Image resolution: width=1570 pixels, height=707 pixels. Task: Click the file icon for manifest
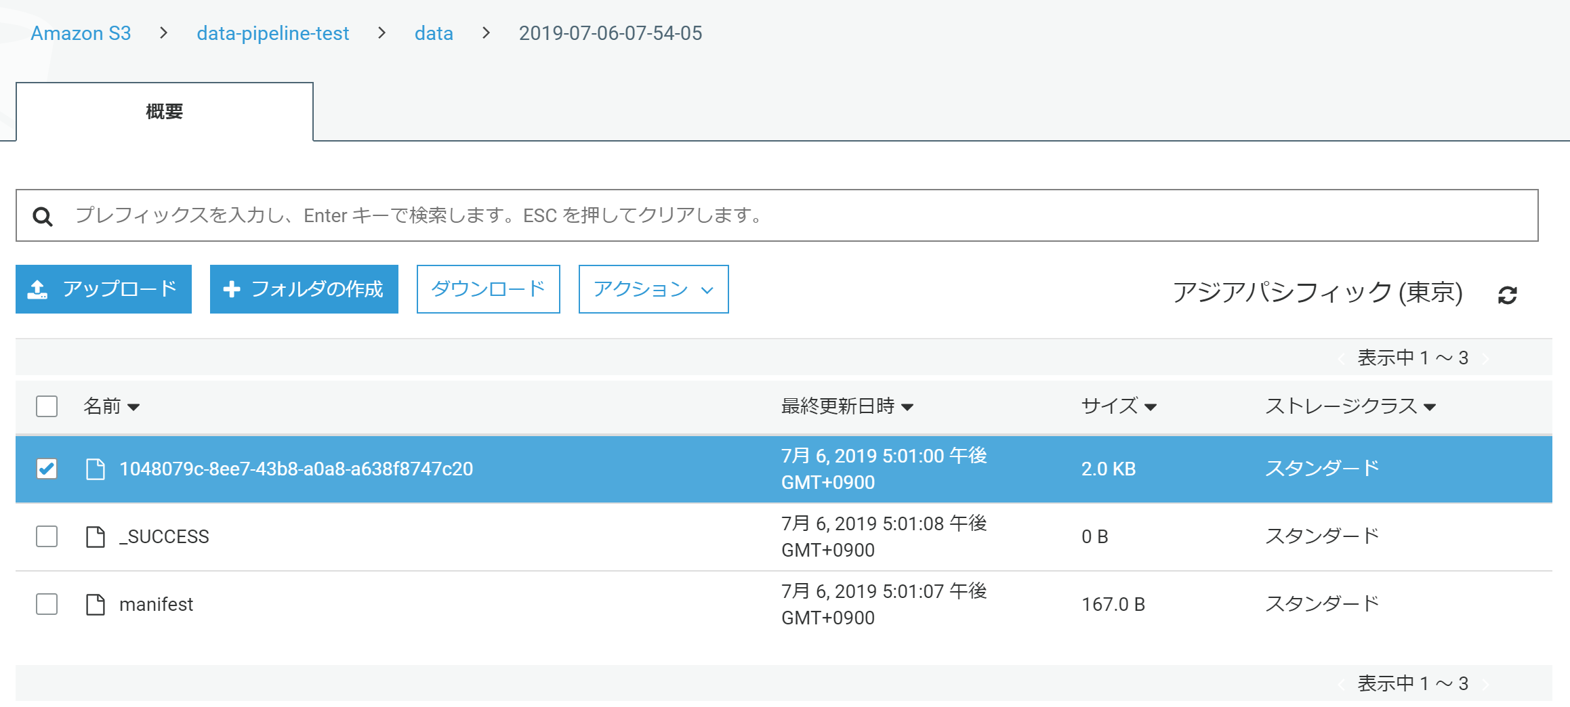click(x=96, y=604)
